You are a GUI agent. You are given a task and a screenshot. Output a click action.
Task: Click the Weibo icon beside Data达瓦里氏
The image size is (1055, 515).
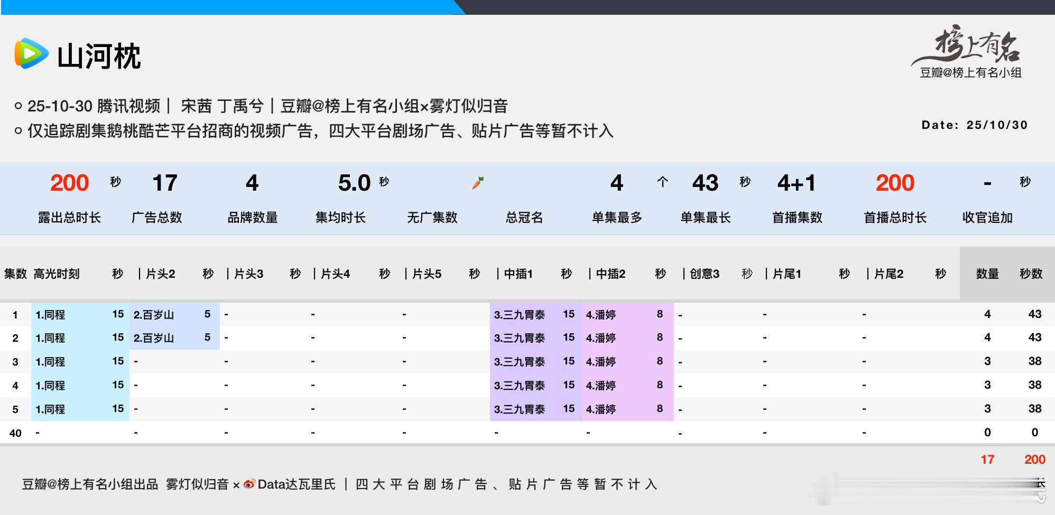248,484
